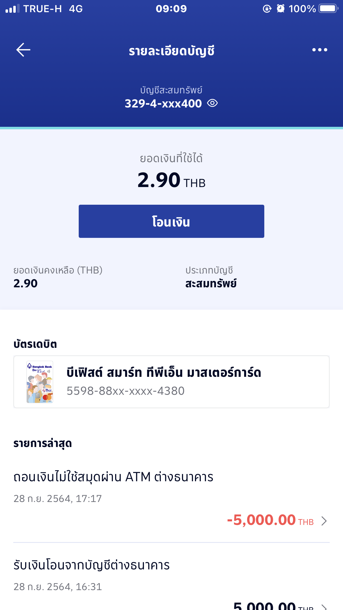Tap the back arrow icon
Screen dimensions: 343x610
click(x=23, y=50)
